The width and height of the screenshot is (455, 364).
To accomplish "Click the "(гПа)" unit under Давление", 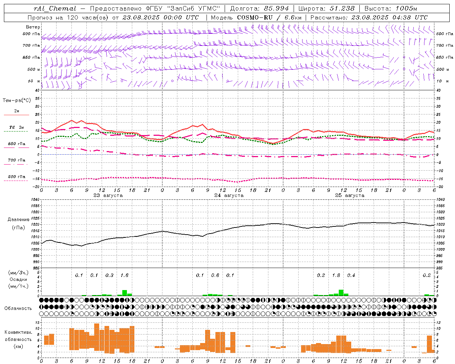I will pyautogui.click(x=18, y=228).
